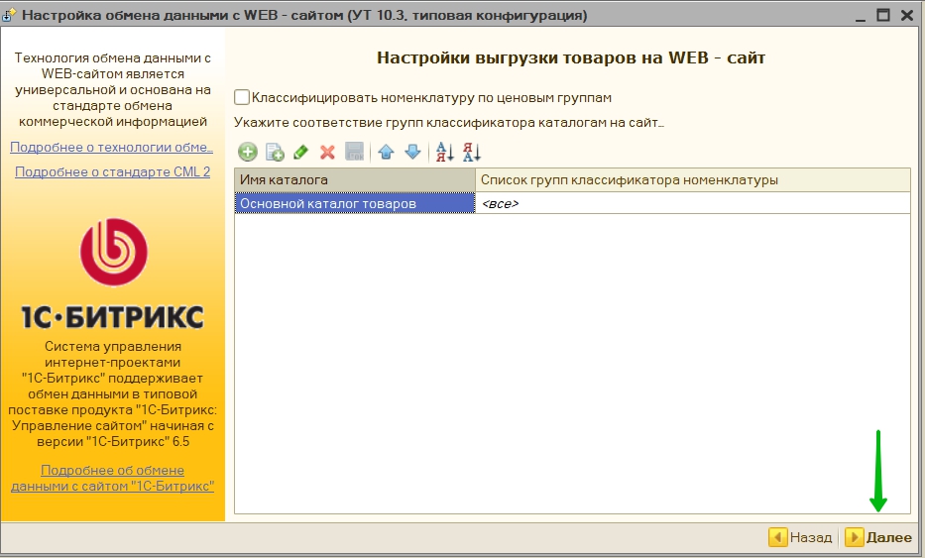Sort catalog list descending Я-А
Image resolution: width=925 pixels, height=558 pixels.
472,153
